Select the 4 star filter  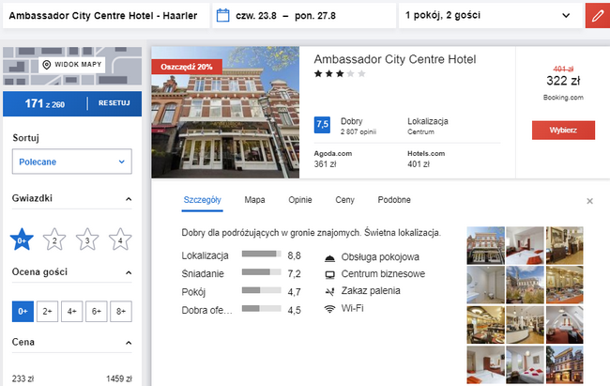pos(120,239)
